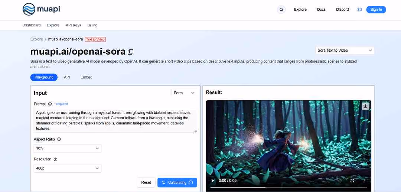Open the Form view dropdown
The width and height of the screenshot is (401, 192).
tap(184, 93)
